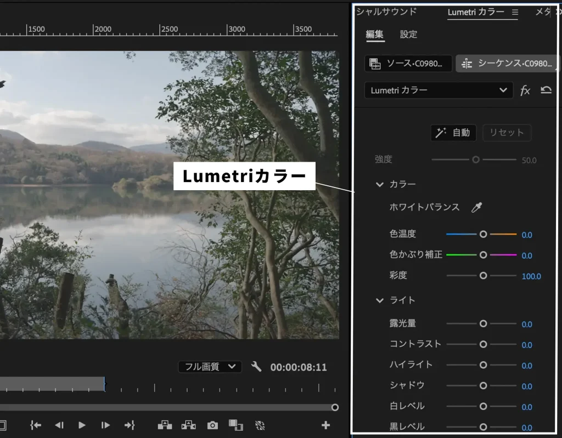Click the 強度 intensity slider handle

point(475,160)
